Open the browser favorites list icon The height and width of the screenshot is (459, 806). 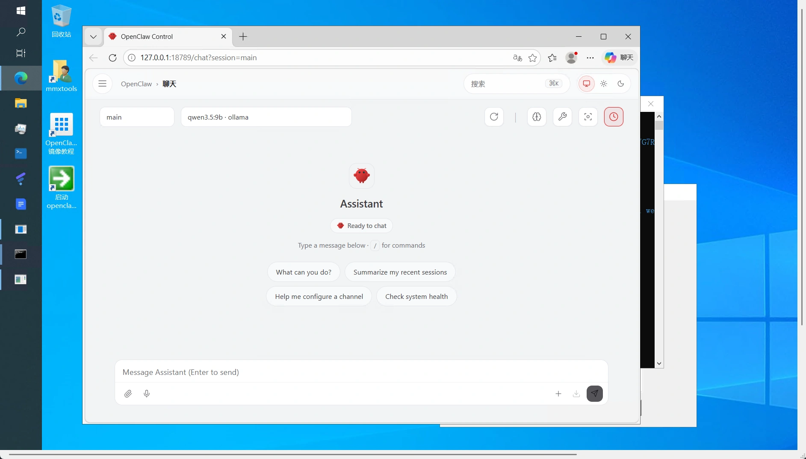[552, 58]
